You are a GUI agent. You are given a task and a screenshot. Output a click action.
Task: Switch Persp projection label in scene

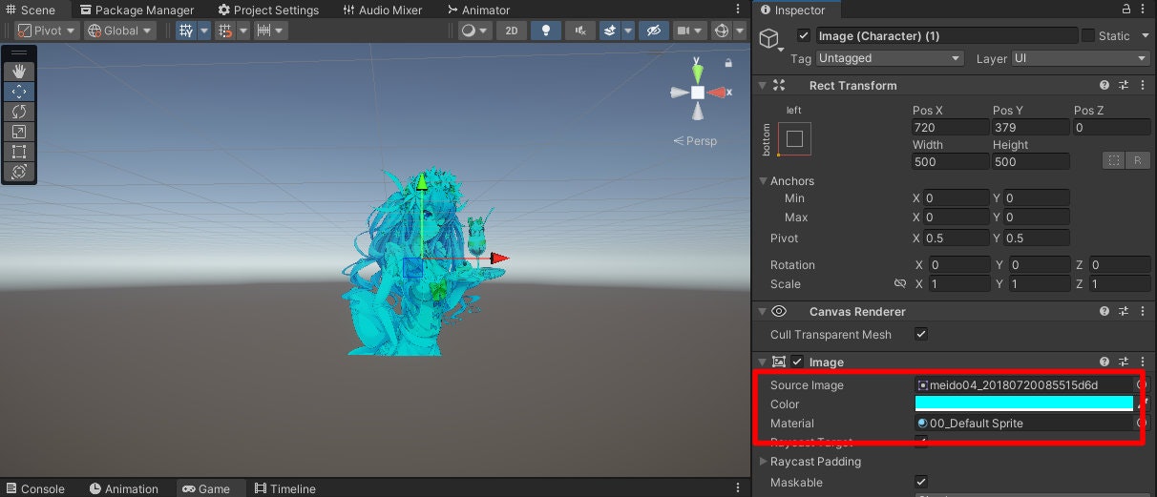click(695, 141)
